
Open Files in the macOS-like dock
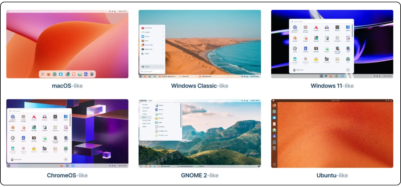[x=55, y=74]
